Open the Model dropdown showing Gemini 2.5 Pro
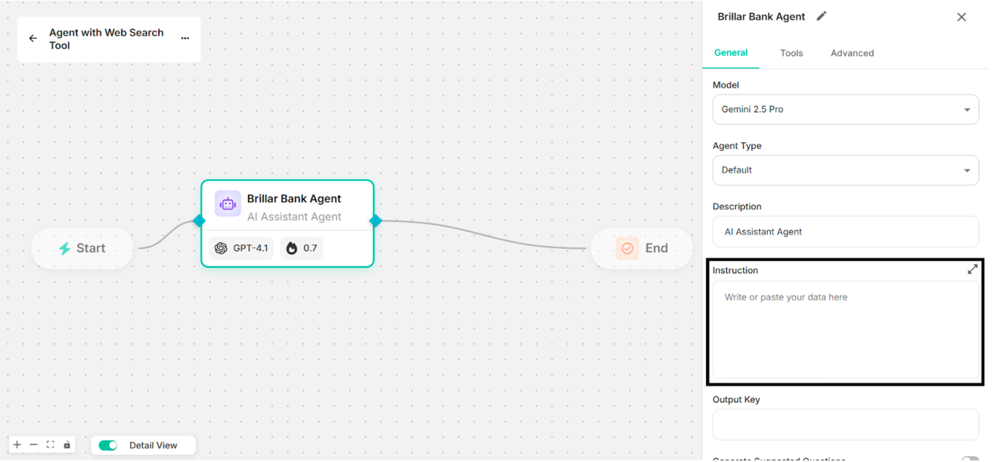The height and width of the screenshot is (462, 1000). tap(845, 109)
